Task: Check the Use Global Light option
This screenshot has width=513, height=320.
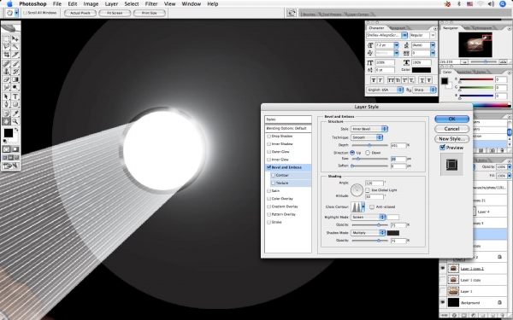Action: pos(368,190)
